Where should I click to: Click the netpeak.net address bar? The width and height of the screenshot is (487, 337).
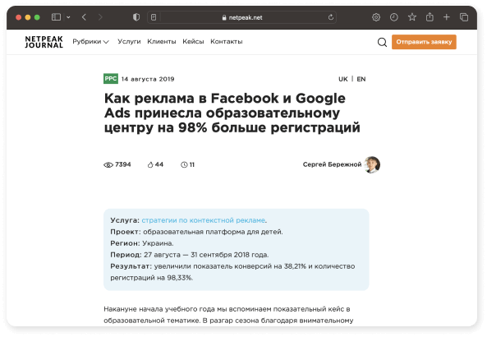click(241, 17)
